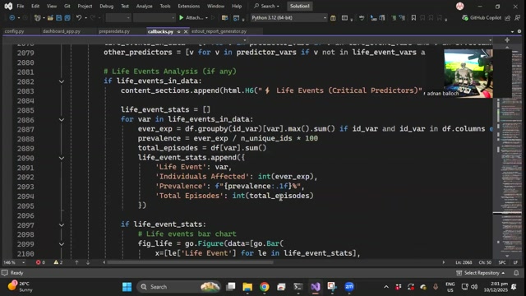Click the Save All icon
The image size is (526, 296).
click(67, 18)
